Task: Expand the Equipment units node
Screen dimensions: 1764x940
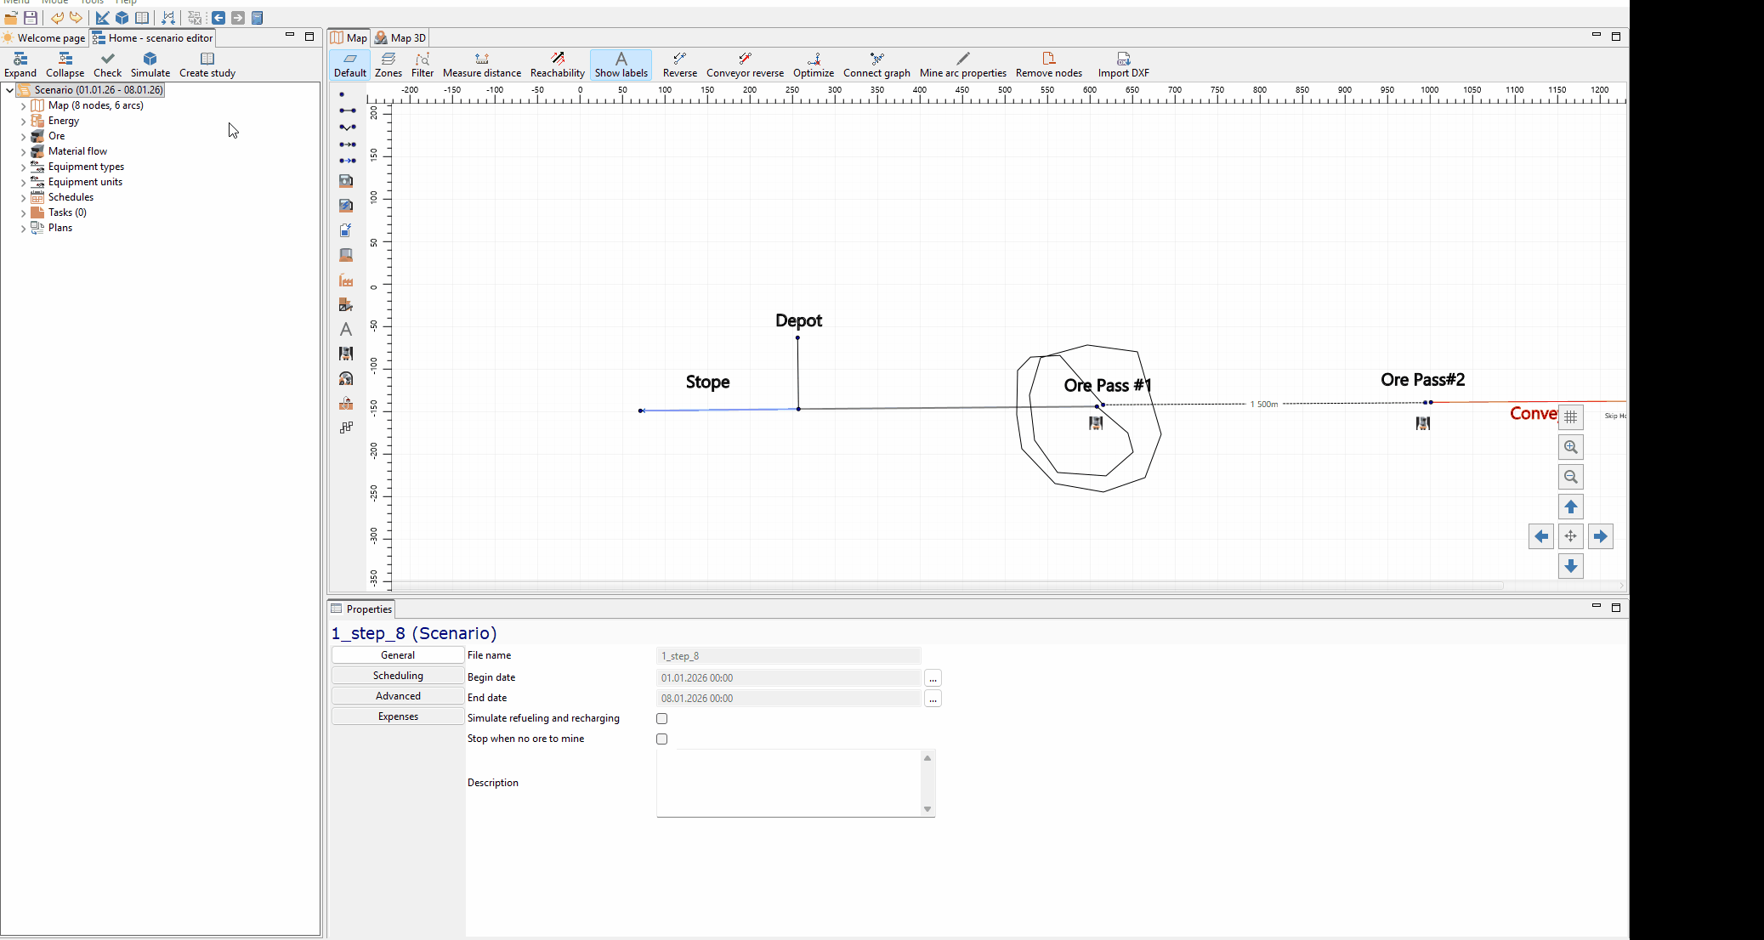Action: tap(23, 183)
